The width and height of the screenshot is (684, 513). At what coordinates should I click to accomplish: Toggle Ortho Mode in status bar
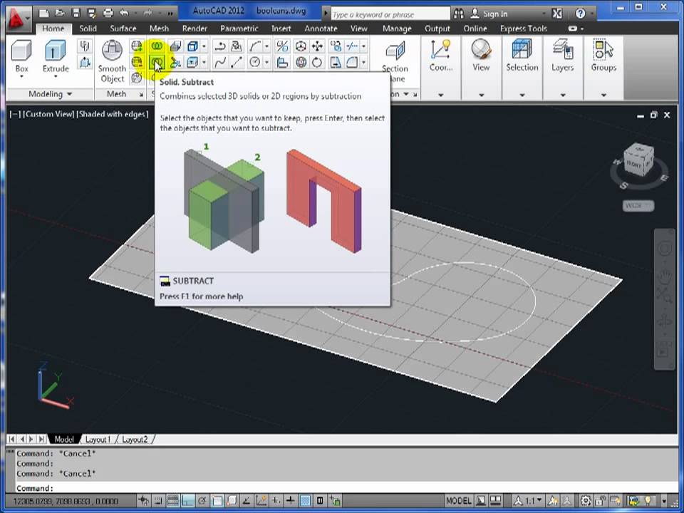coord(187,500)
